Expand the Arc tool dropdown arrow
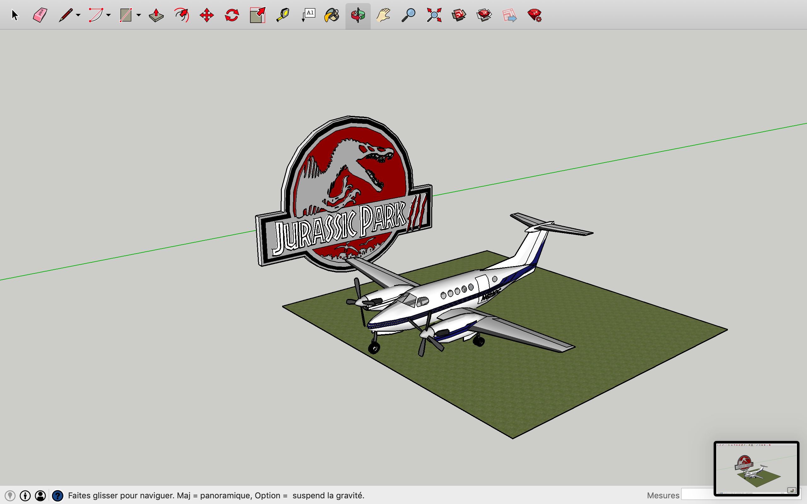Screen dimensions: 807x504 pyautogui.click(x=108, y=15)
